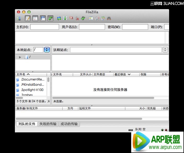Click the red activity indicator light
Image resolution: width=184 pixels, height=153 pixels.
[166, 130]
